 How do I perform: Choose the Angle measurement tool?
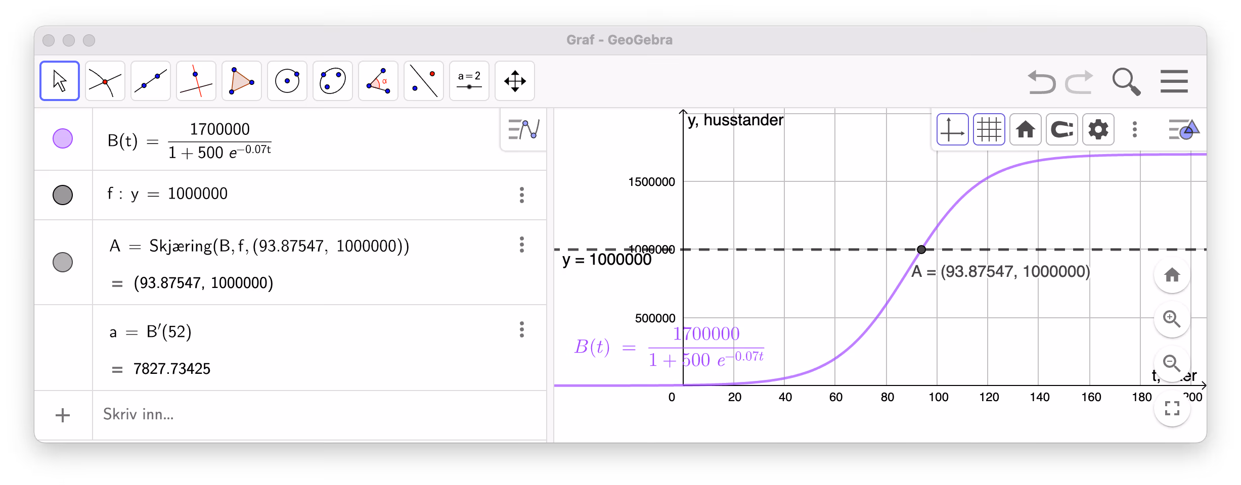[x=378, y=81]
